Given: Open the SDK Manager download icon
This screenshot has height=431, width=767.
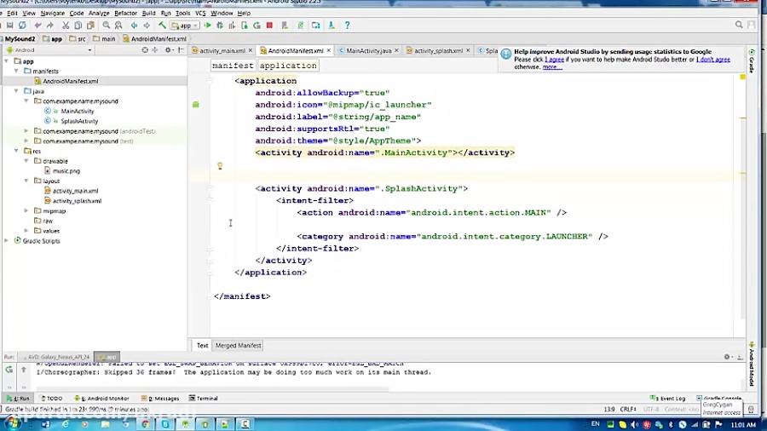Looking at the screenshot, I should (332, 25).
